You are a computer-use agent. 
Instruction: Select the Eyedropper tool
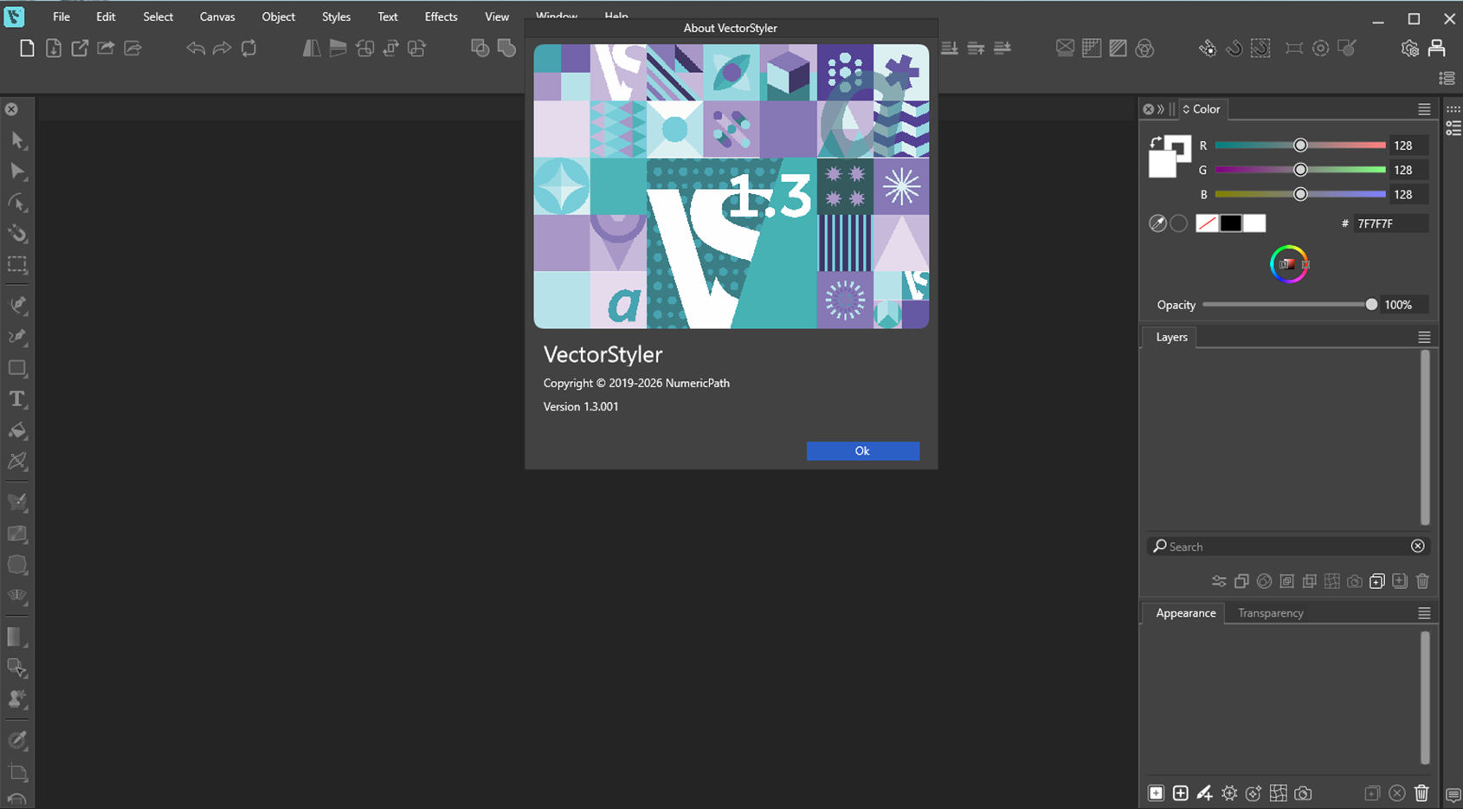tap(17, 739)
